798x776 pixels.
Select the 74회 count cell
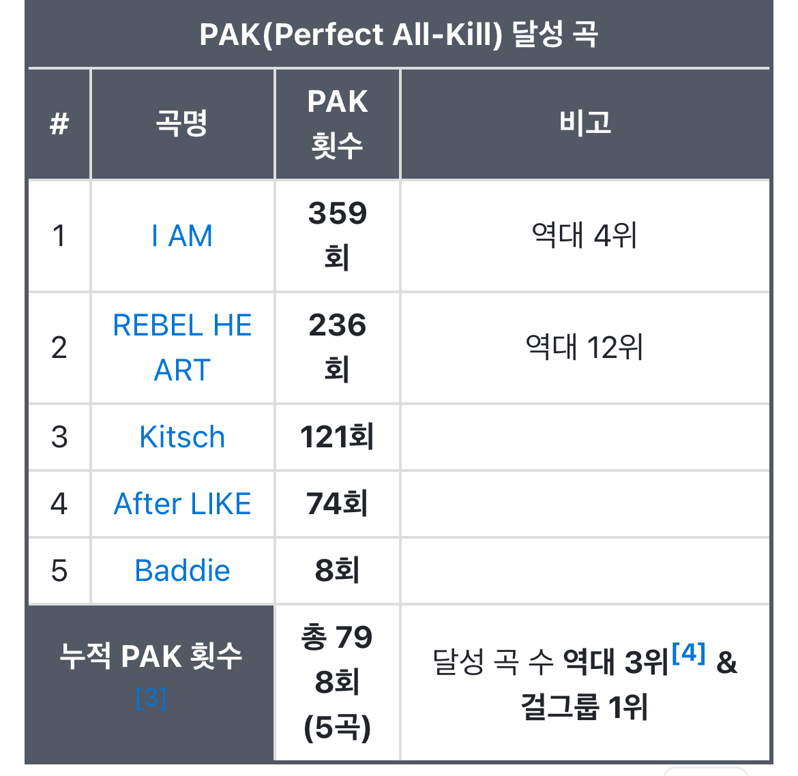pyautogui.click(x=338, y=504)
